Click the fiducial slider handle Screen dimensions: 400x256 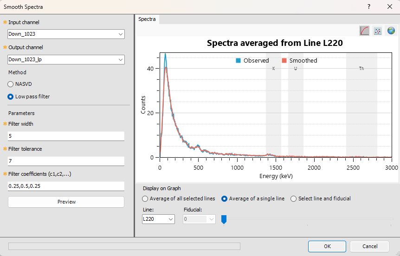click(x=224, y=219)
